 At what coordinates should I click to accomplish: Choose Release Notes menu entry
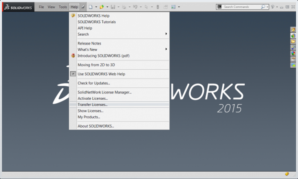(x=119, y=43)
